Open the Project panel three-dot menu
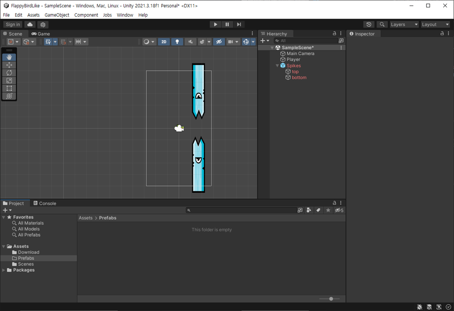The height and width of the screenshot is (311, 454). 341,203
